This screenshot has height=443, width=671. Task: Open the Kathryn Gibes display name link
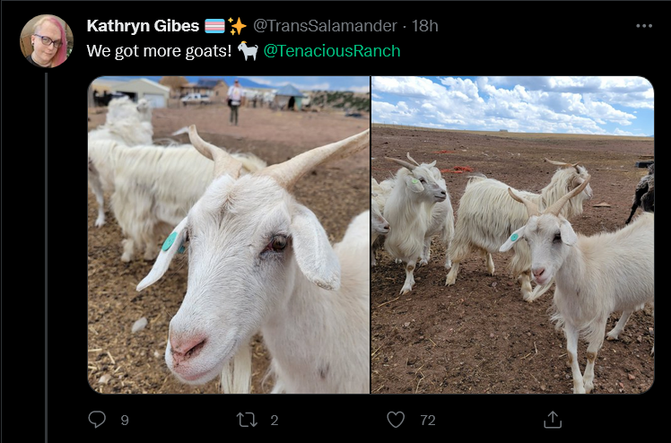coord(143,26)
